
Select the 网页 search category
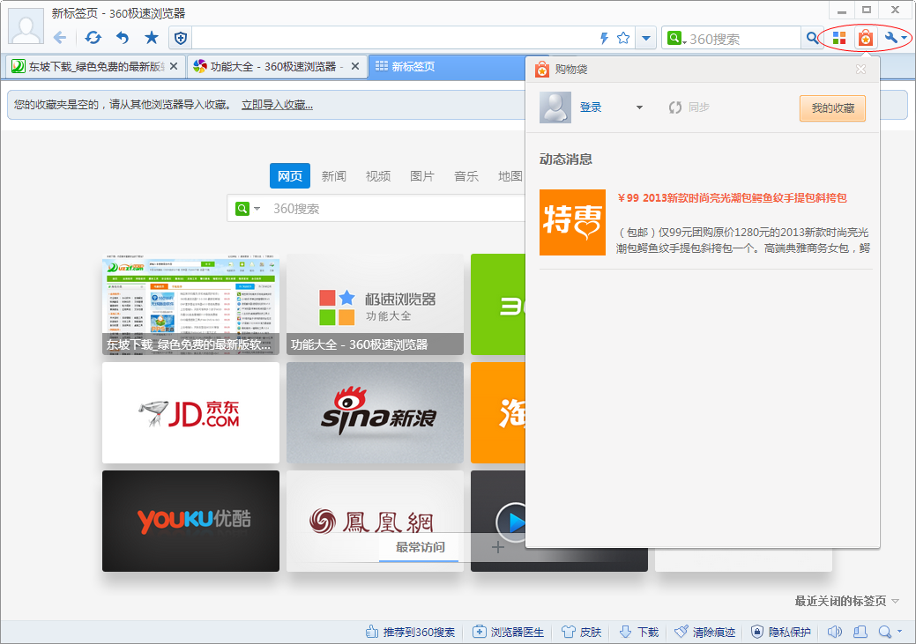tap(290, 175)
